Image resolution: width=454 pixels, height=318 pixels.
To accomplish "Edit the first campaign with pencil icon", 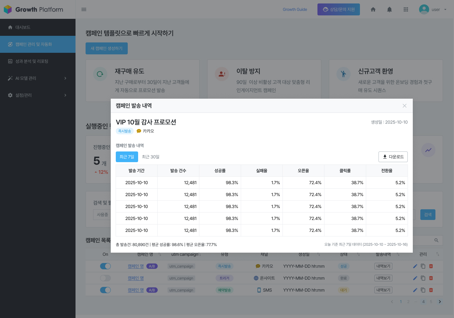I will [x=415, y=266].
